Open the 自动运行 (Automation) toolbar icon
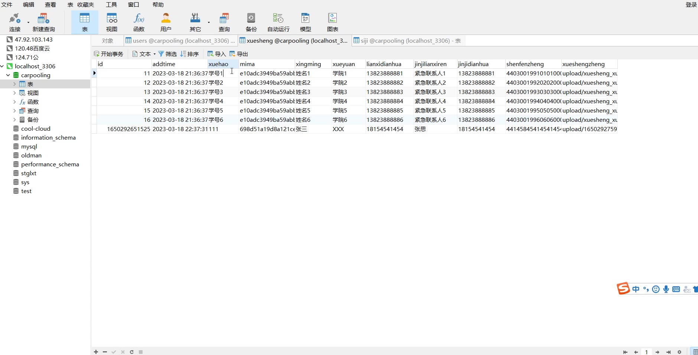This screenshot has width=698, height=355. 278,22
